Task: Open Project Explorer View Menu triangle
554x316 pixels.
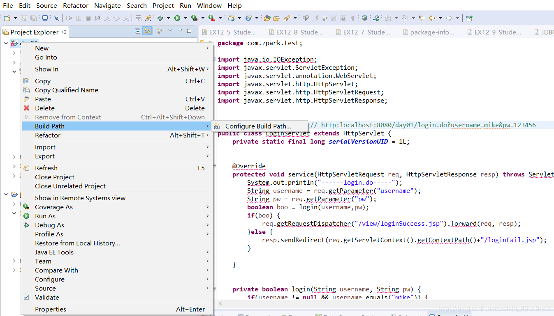Action: pos(170,31)
